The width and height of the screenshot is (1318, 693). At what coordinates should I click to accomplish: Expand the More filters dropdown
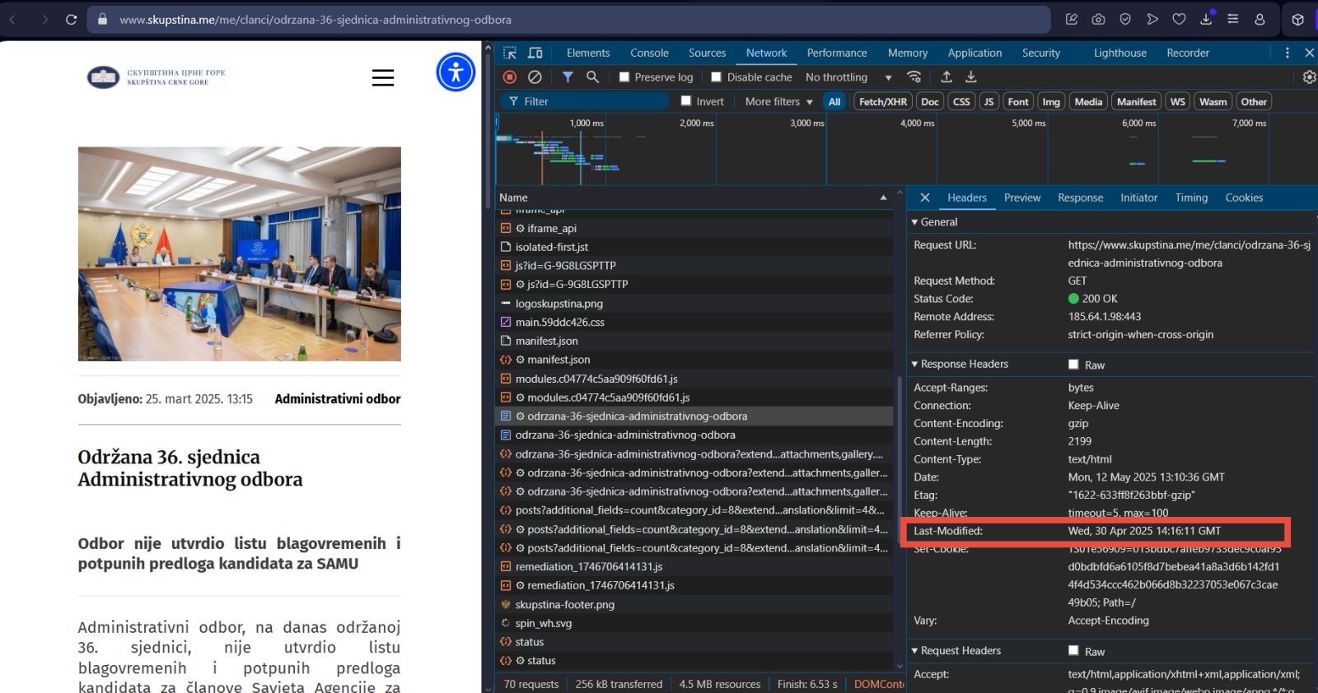[x=778, y=101]
